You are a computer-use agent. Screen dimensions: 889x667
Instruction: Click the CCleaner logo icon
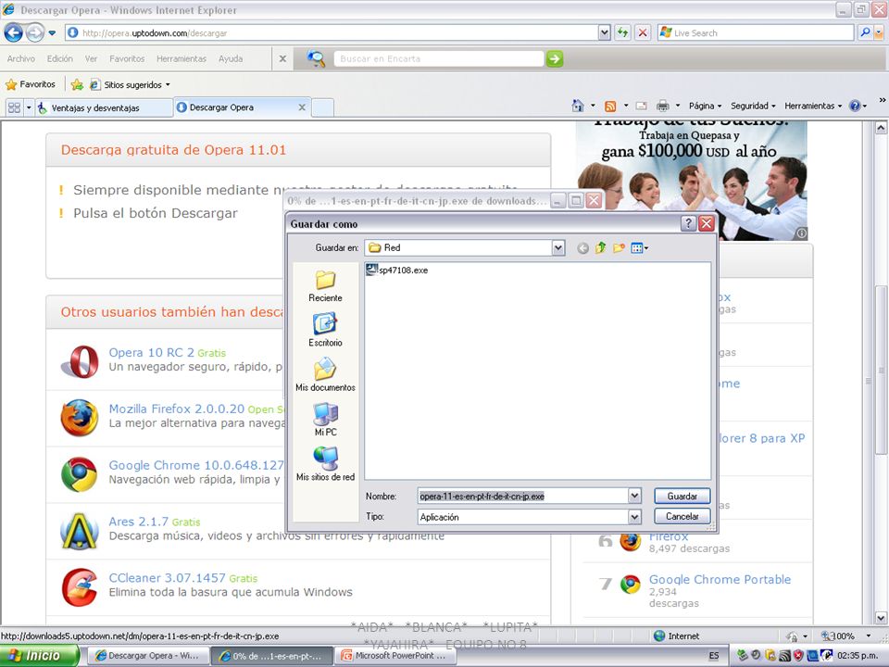[x=80, y=587]
